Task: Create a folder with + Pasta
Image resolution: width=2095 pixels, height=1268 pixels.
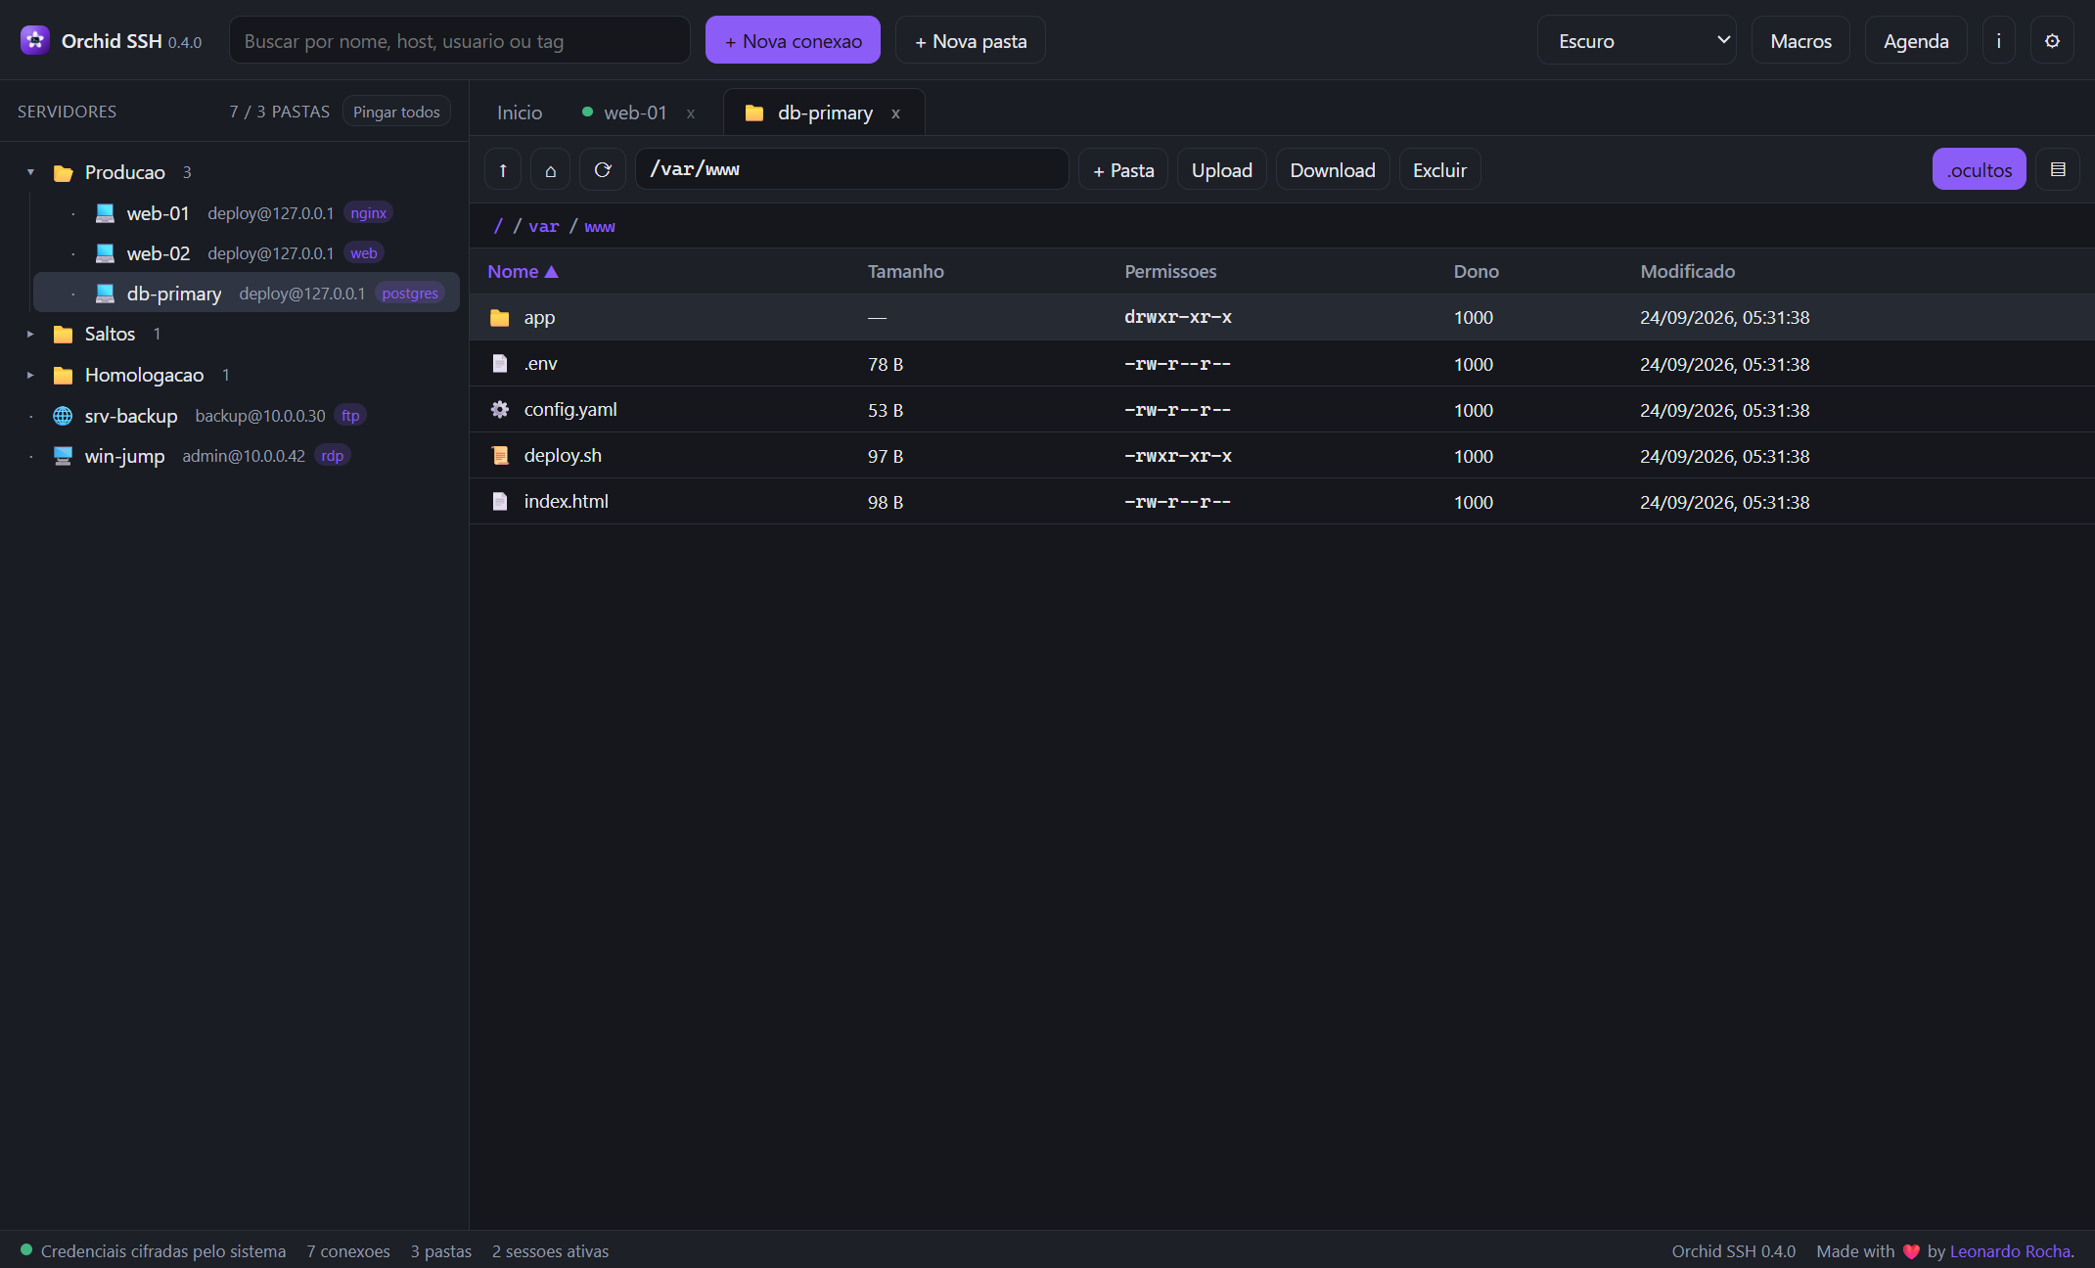Action: (x=1123, y=169)
